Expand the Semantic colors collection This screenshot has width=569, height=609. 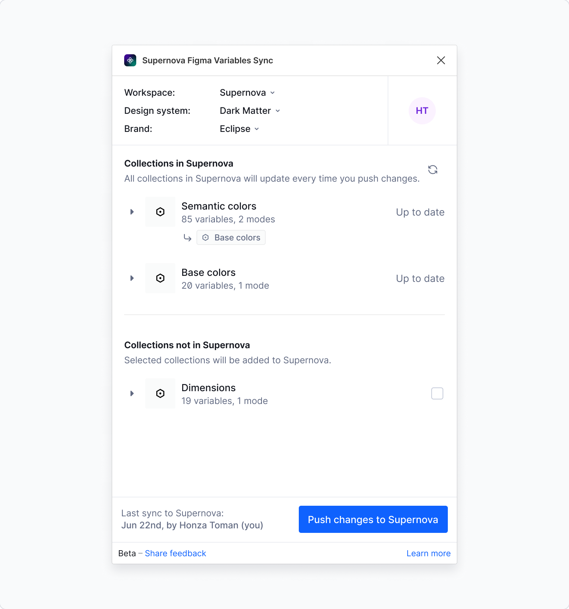tap(132, 212)
